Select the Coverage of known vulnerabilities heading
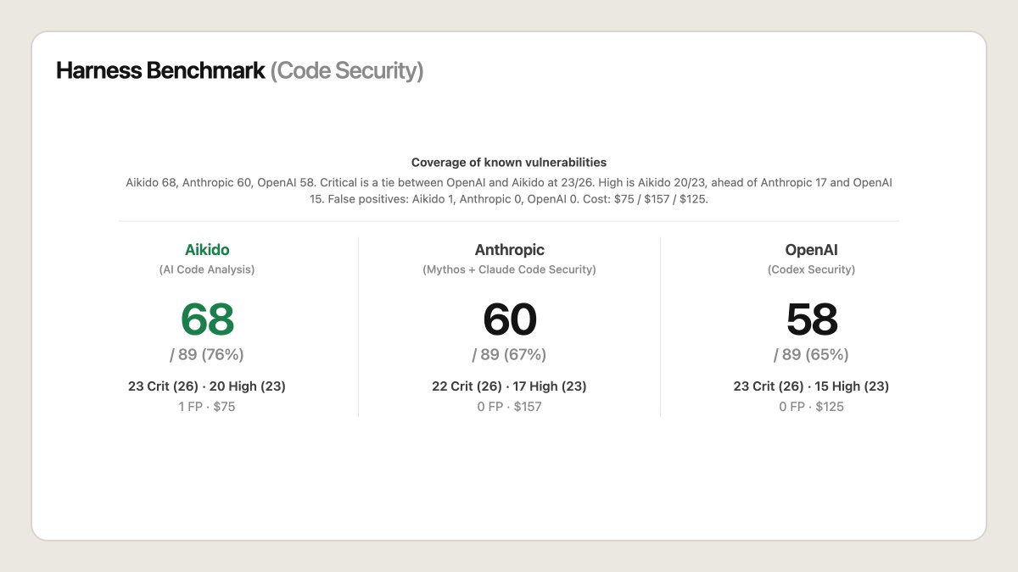Image resolution: width=1018 pixels, height=572 pixels. point(509,162)
